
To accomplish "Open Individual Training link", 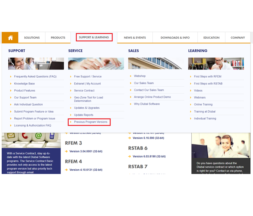I will click(205, 119).
